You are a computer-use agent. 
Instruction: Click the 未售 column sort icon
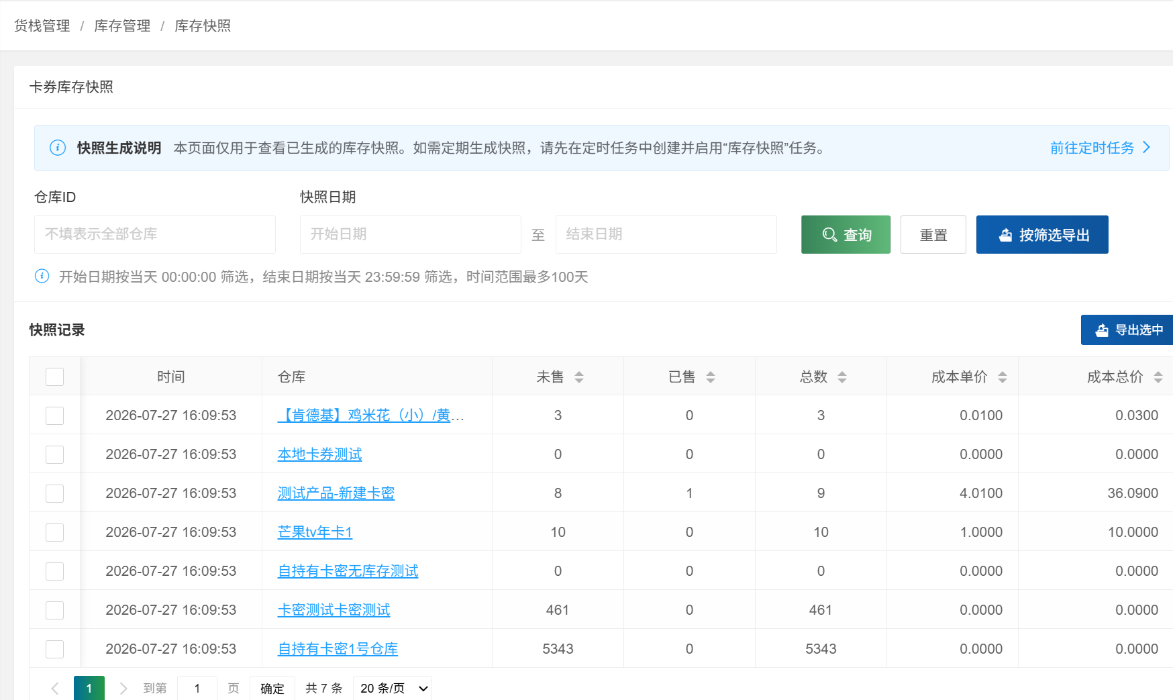coord(579,377)
